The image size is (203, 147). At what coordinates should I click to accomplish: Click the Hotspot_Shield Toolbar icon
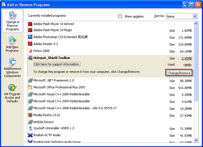(30, 58)
